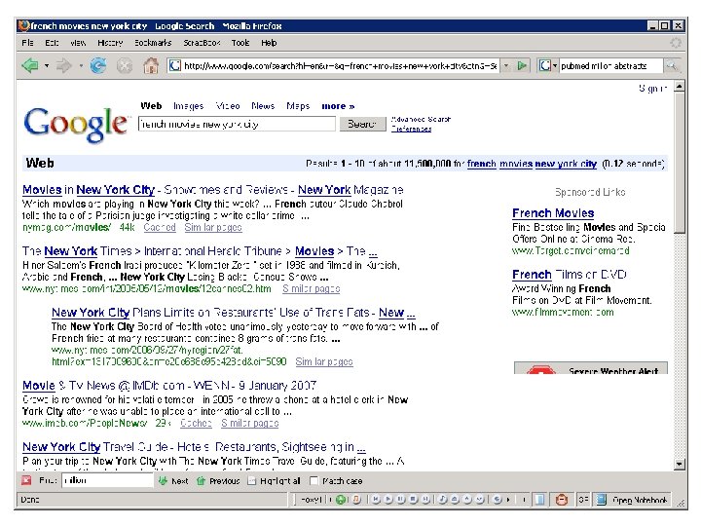The height and width of the screenshot is (526, 701).
Task: Open the ScrapBook menu
Action: pos(202,43)
